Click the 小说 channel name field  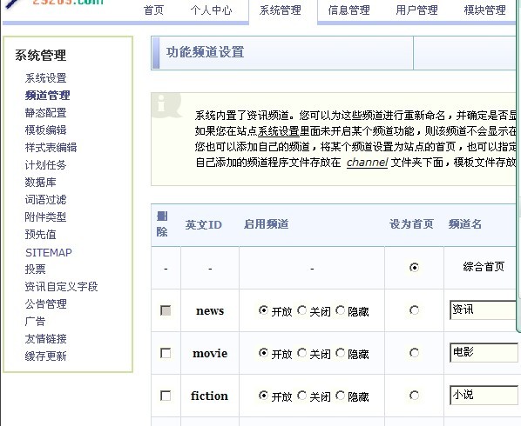(x=484, y=395)
